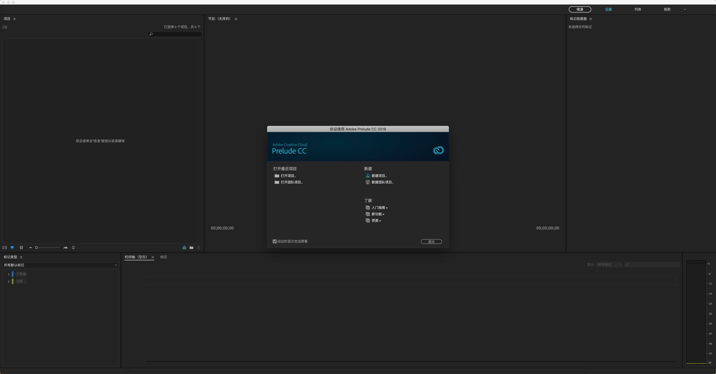Click the right 00;00;00;00 duration timecode

(x=548, y=228)
